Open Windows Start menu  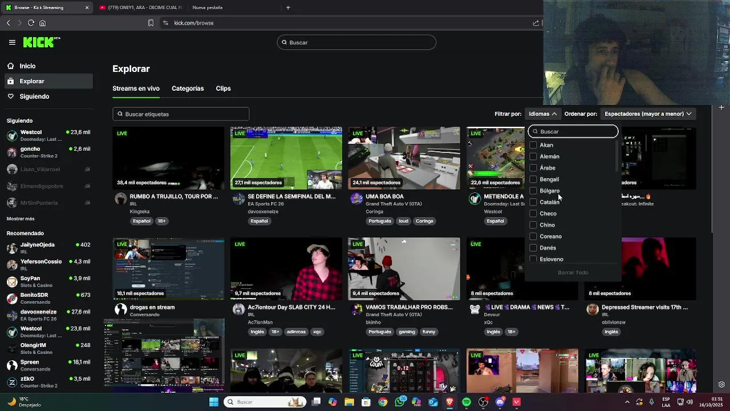point(213,402)
